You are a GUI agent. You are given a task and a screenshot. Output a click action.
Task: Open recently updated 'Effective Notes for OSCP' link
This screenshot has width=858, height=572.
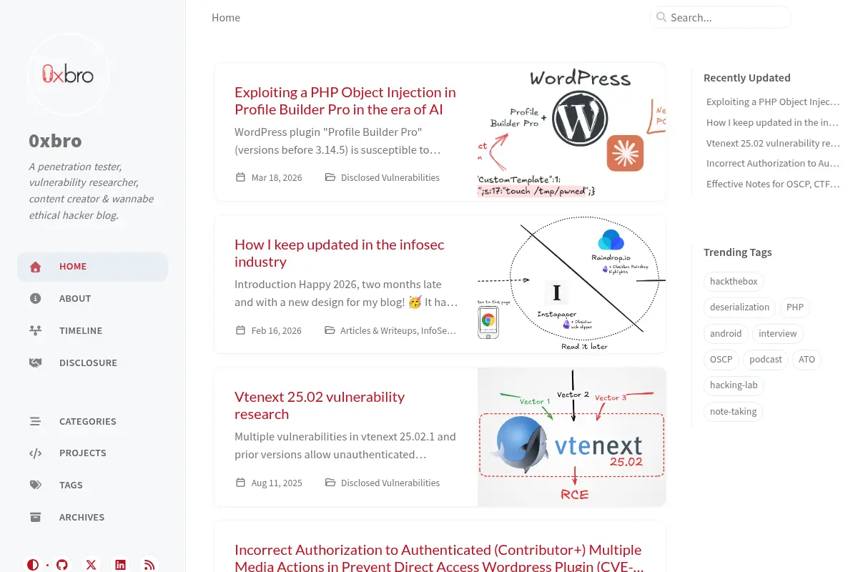(x=773, y=184)
